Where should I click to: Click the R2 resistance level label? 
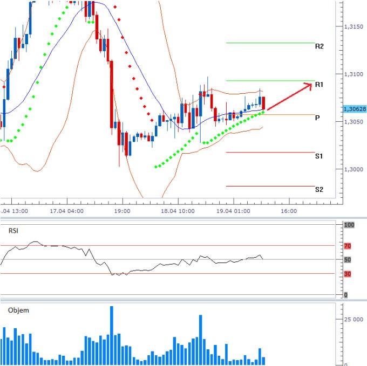320,46
